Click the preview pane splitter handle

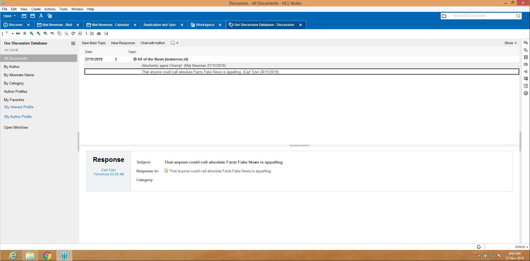tap(299, 145)
